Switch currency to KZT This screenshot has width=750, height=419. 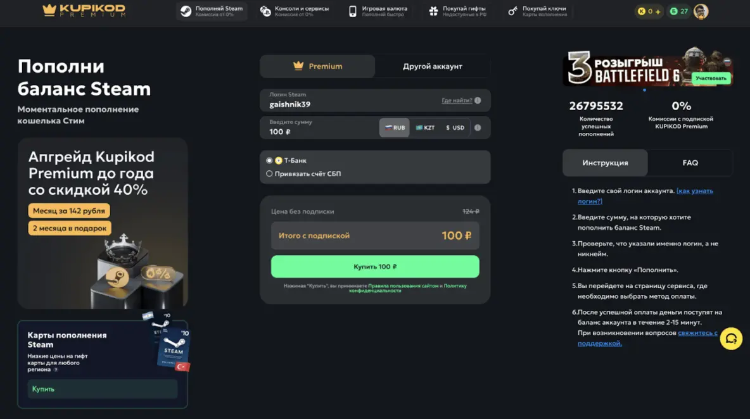tap(425, 128)
